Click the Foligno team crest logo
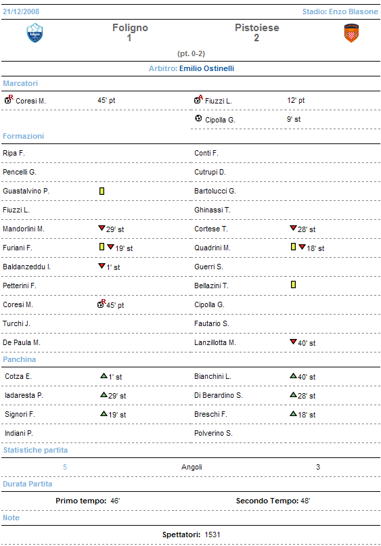381x546 pixels. (35, 32)
